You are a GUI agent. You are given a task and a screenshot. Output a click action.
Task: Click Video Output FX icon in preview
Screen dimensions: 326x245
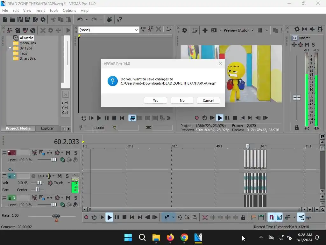coord(205,30)
